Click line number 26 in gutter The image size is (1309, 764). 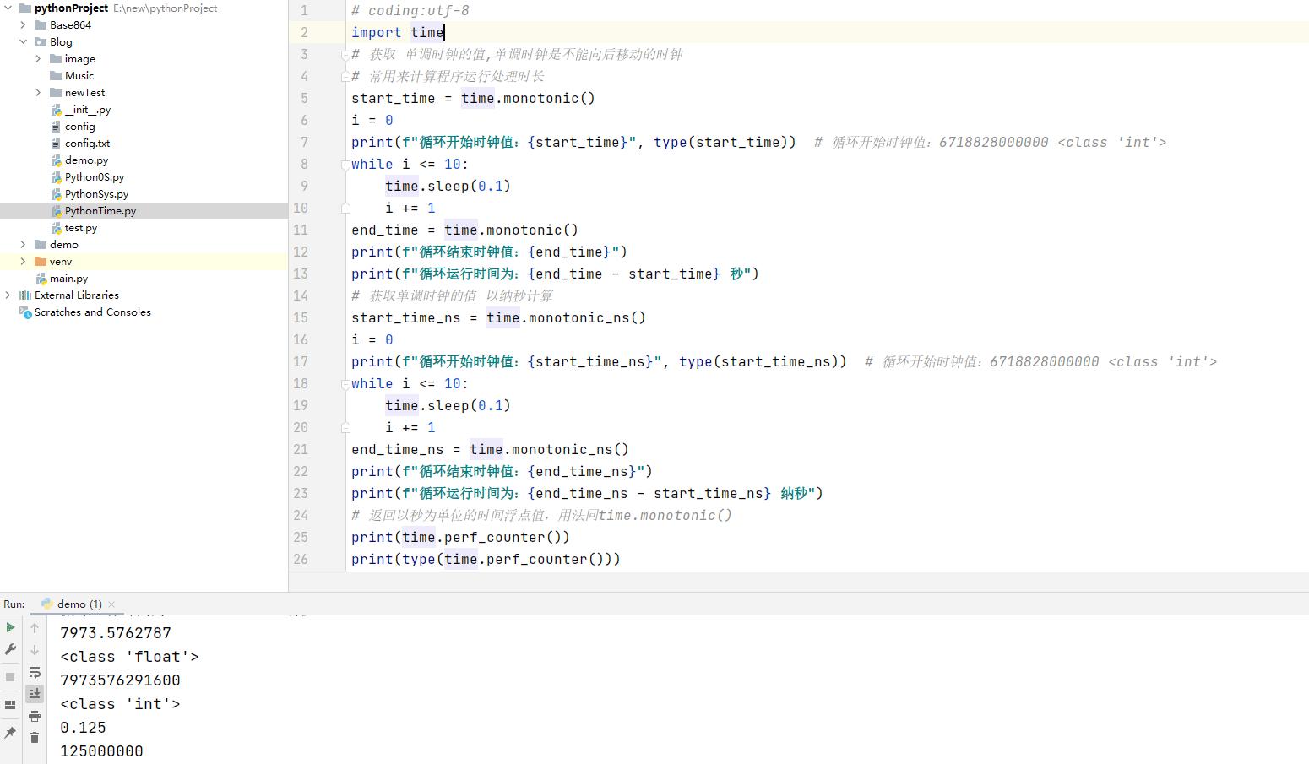pyautogui.click(x=301, y=560)
